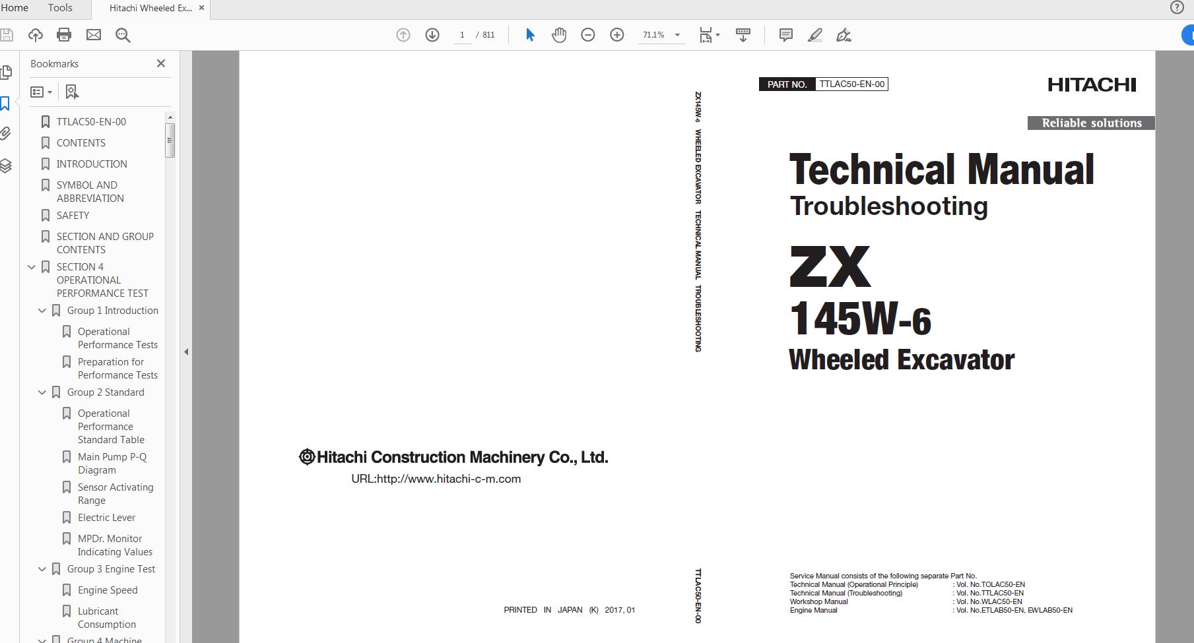Viewport: 1194px width, 643px height.
Task: Select the highlight text pen tool
Action: 815,35
